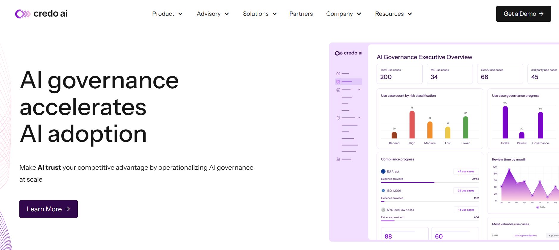559x250 pixels.
Task: Click the arrow icon in Learn More
Action: click(67, 209)
